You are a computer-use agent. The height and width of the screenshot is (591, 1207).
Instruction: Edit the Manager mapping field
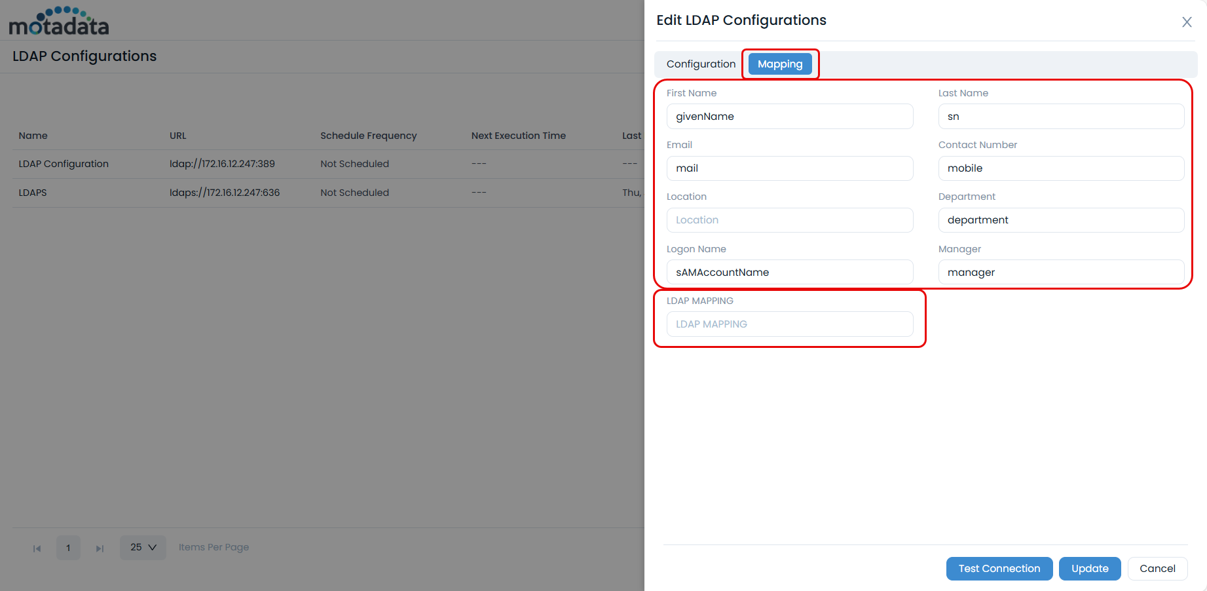click(x=1060, y=273)
